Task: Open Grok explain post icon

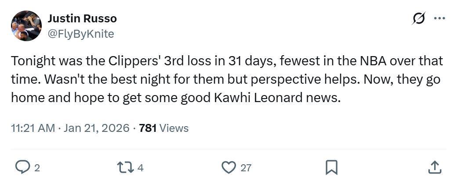Action: tap(419, 18)
